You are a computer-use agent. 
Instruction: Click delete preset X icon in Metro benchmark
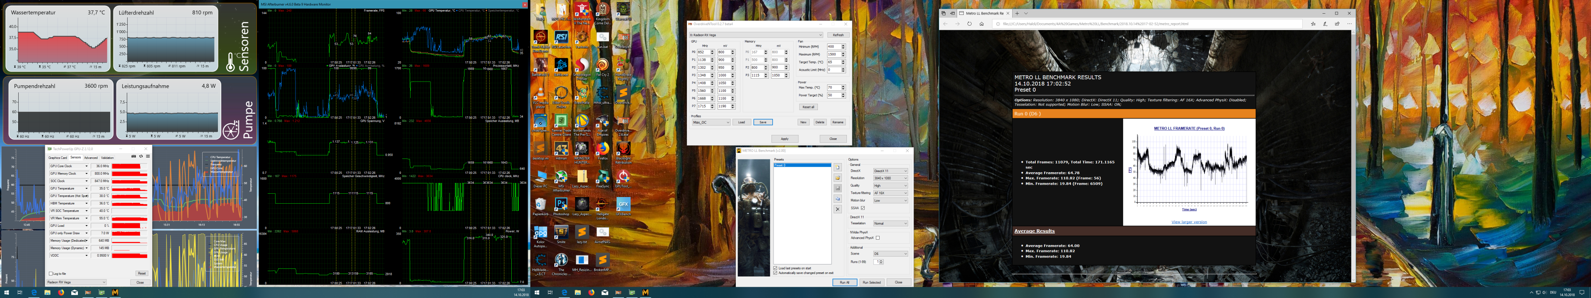click(837, 209)
